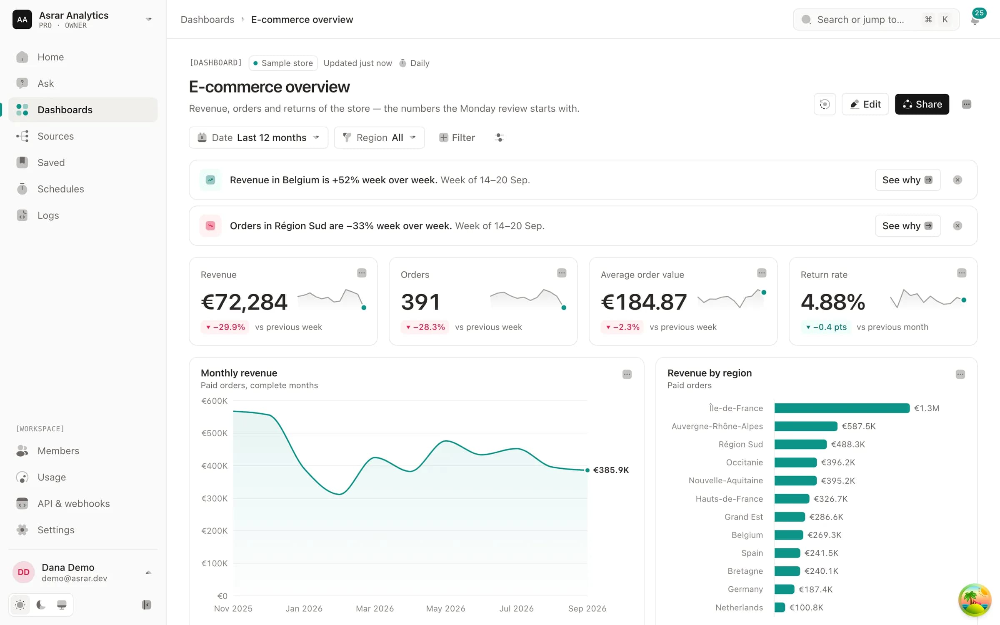
Task: Collapse the sidebar panel
Action: [x=146, y=605]
